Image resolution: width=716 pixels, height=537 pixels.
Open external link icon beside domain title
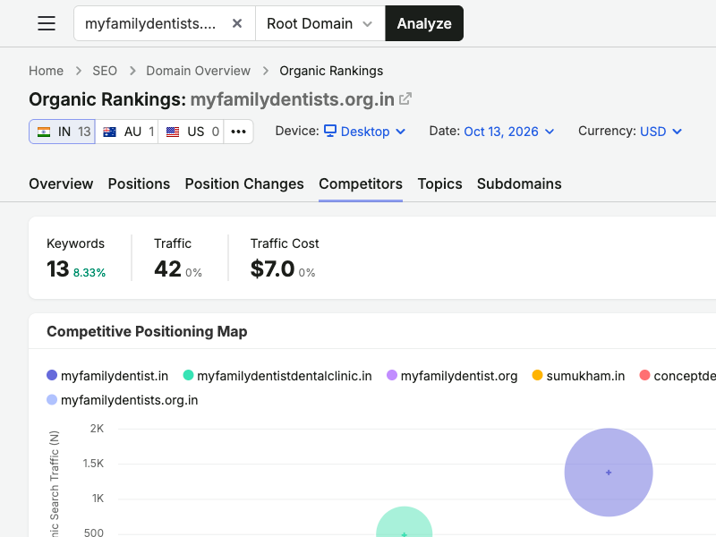[x=405, y=99]
